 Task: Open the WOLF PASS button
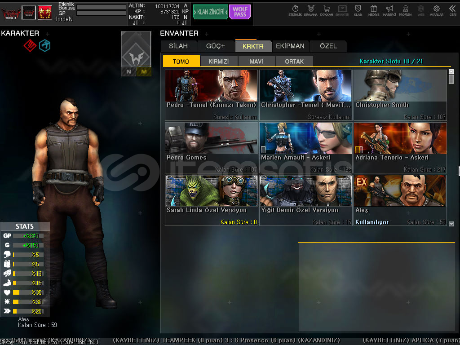click(240, 12)
